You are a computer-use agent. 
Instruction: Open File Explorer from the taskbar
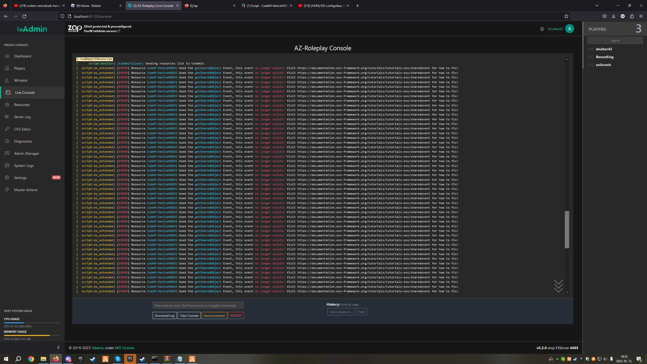[x=43, y=359]
